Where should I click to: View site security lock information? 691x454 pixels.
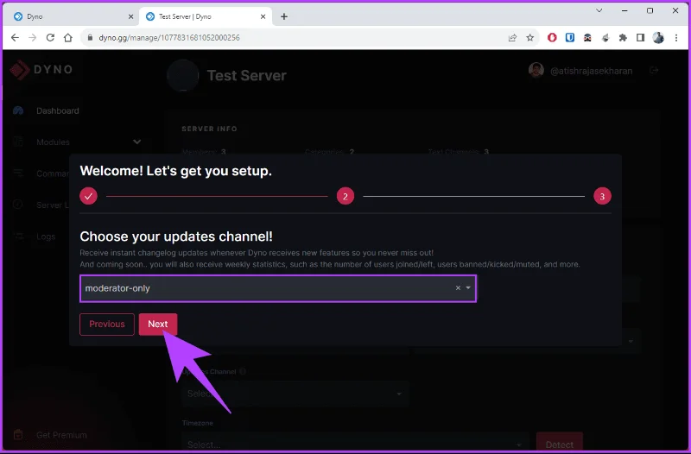point(90,37)
